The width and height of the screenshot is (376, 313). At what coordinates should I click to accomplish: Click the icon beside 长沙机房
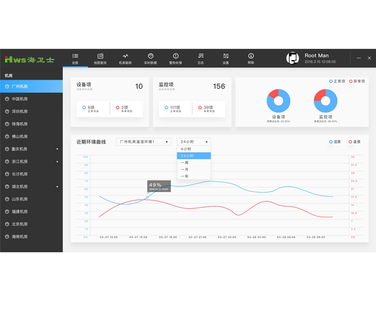coord(7,174)
